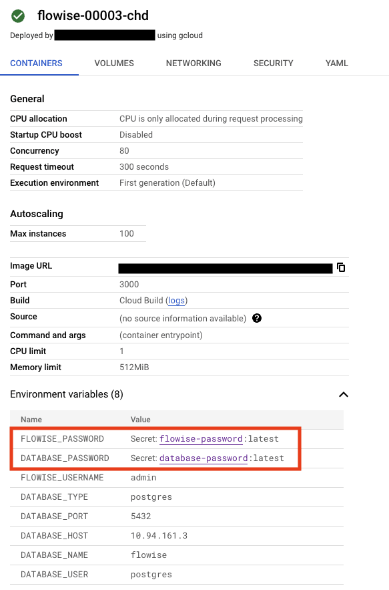Select the Port value 3000
The width and height of the screenshot is (389, 590).
pyautogui.click(x=129, y=285)
